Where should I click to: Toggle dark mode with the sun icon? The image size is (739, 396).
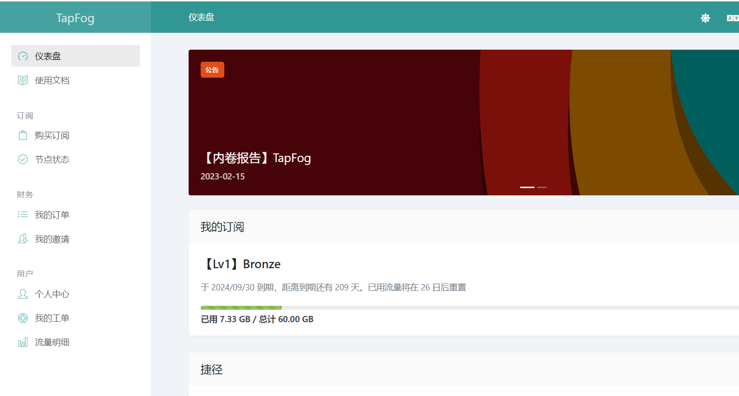coord(705,18)
